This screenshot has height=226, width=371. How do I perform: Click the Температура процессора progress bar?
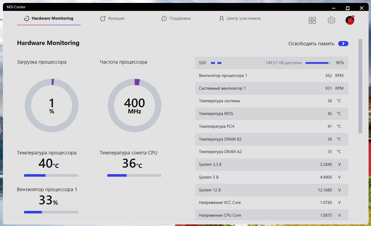pos(51,175)
